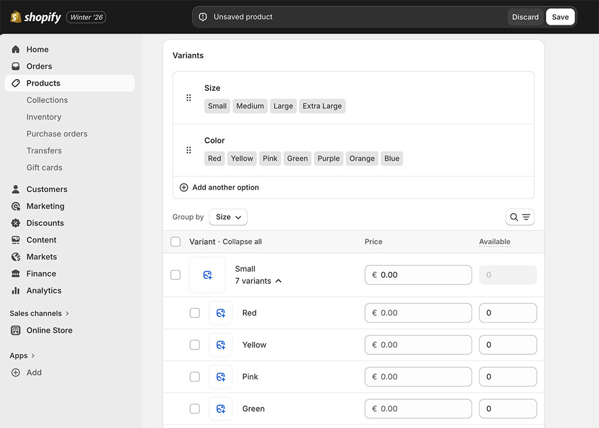The image size is (599, 428).
Task: Open the Home icon in the sidebar
Action: click(15, 49)
